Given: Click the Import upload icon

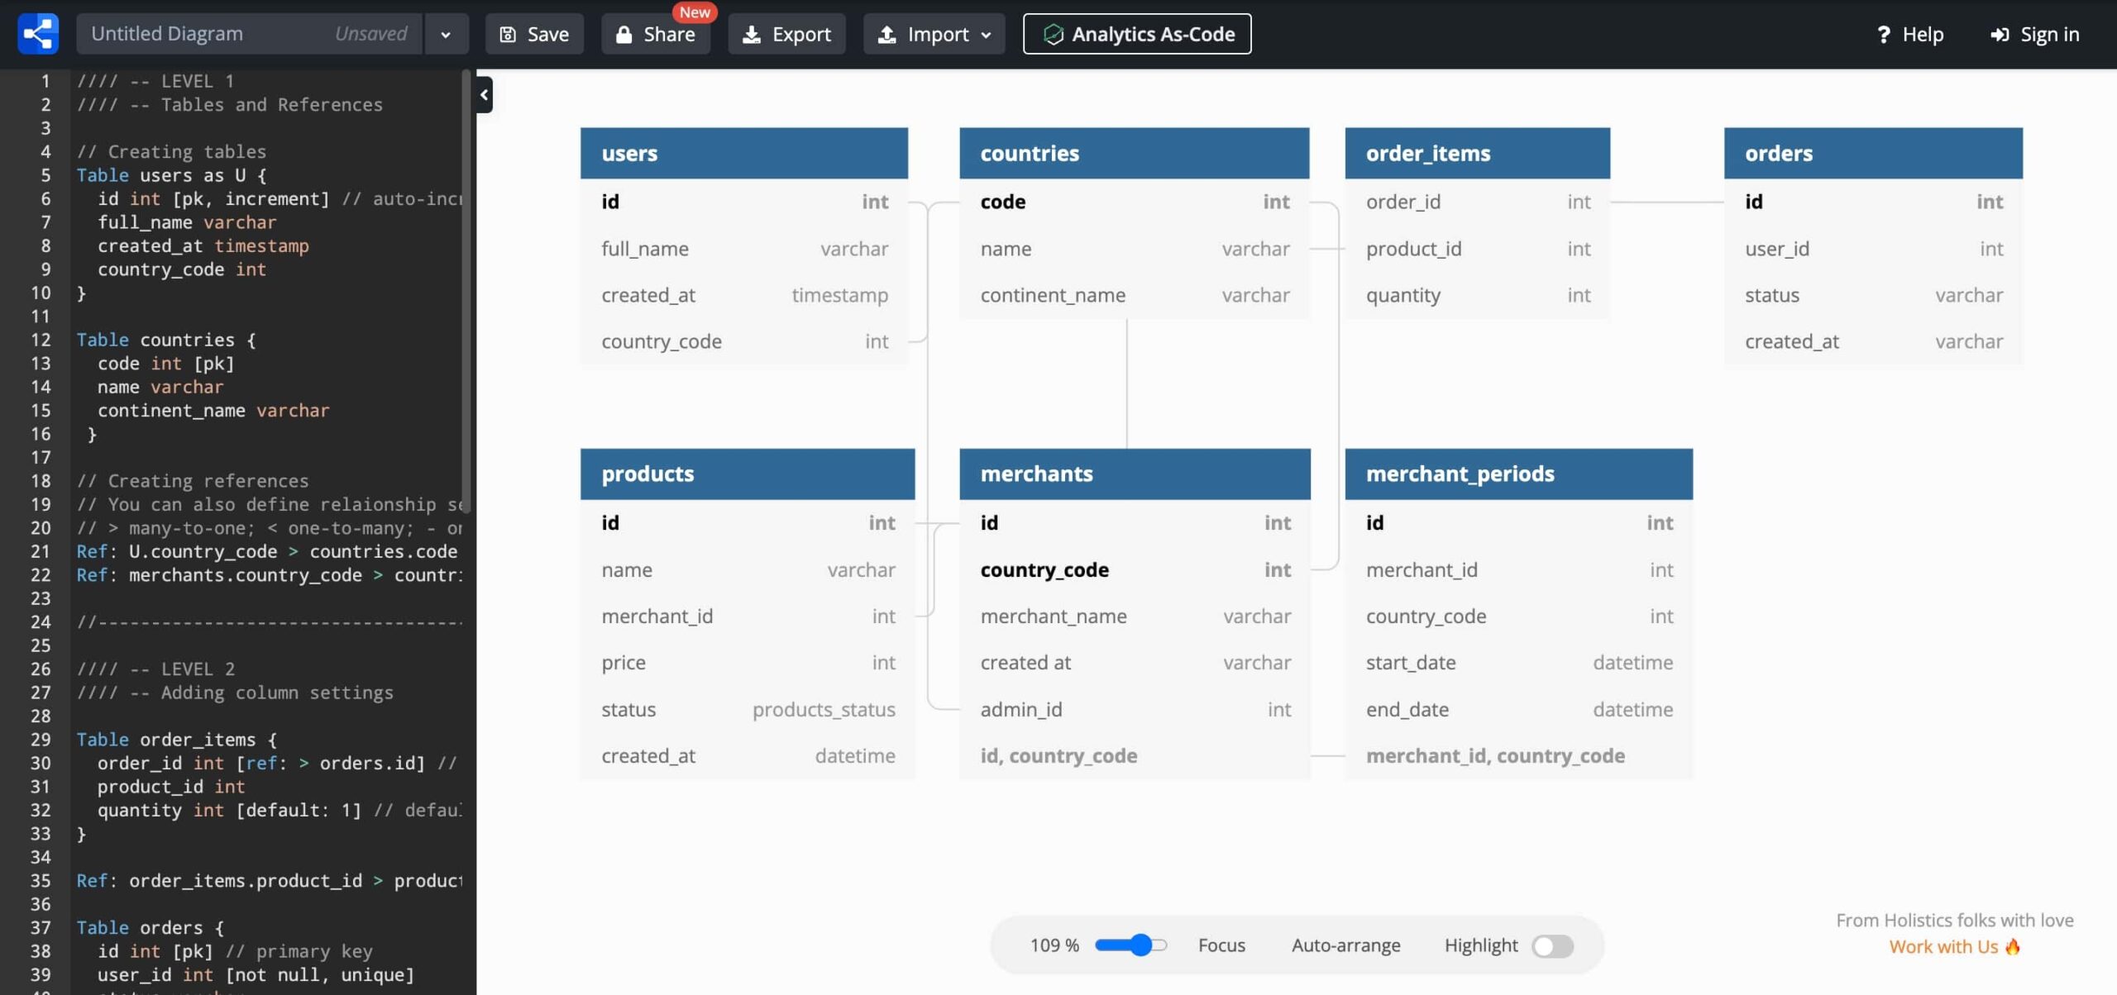Looking at the screenshot, I should [886, 35].
